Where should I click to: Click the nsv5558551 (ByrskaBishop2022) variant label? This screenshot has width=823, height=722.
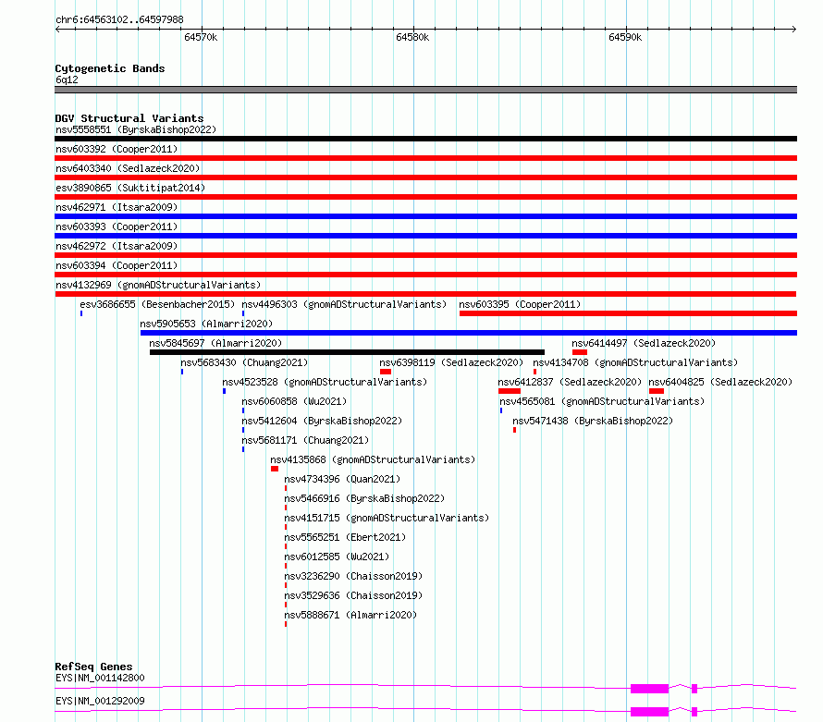(x=136, y=129)
